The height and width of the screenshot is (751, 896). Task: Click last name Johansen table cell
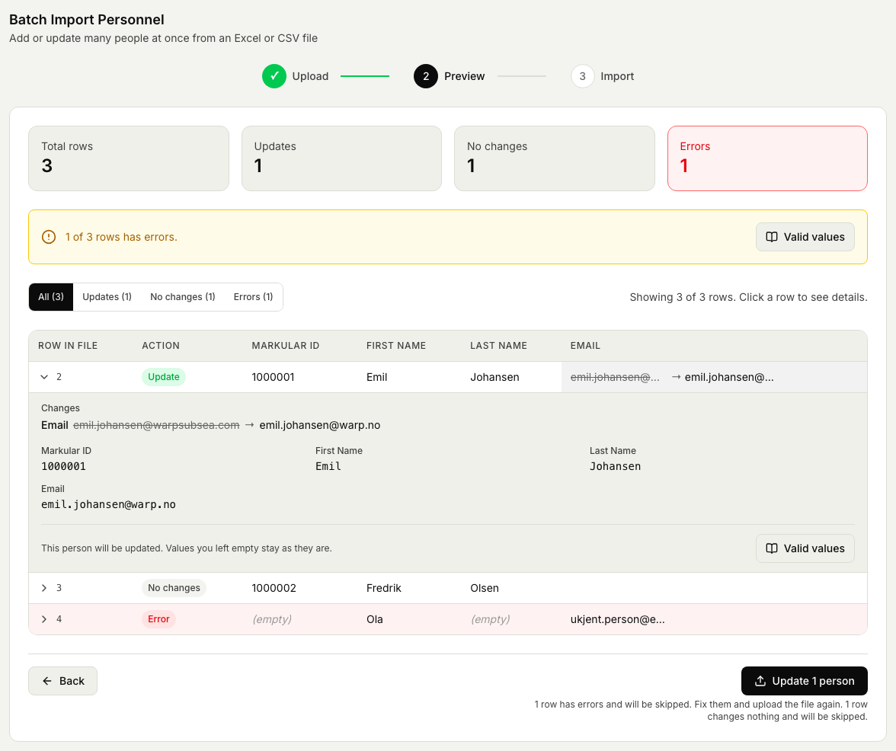[495, 377]
